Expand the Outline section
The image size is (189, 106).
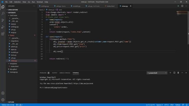tap(11, 102)
